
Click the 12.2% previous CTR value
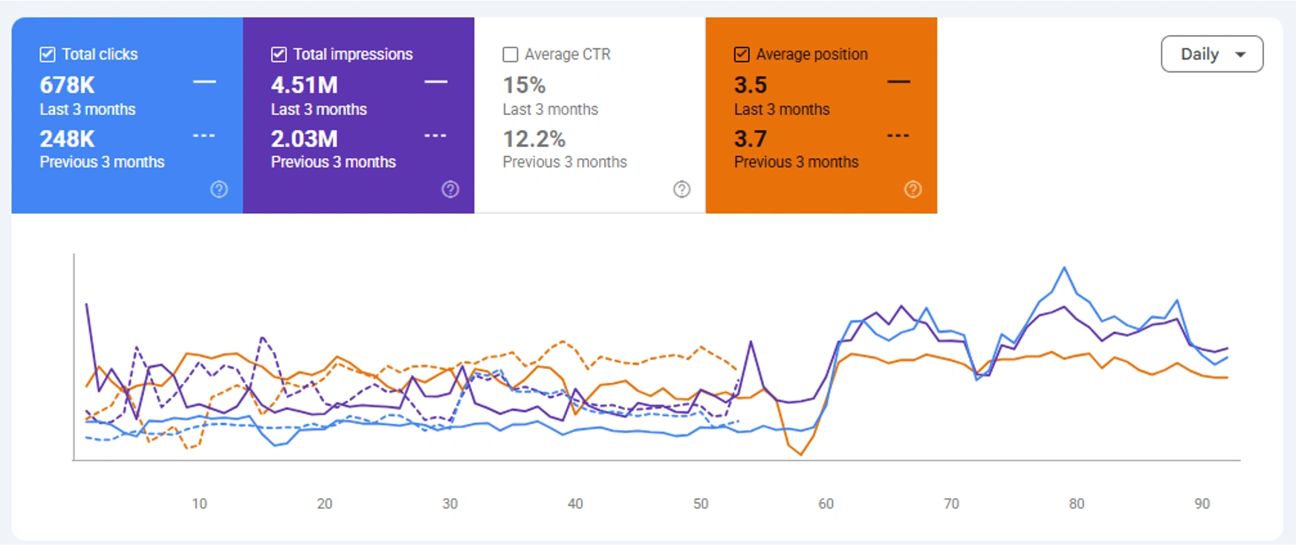click(x=534, y=139)
